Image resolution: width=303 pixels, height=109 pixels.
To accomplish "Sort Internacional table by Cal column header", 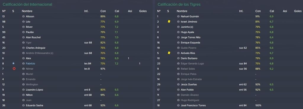I will pyautogui.click(x=117, y=11).
